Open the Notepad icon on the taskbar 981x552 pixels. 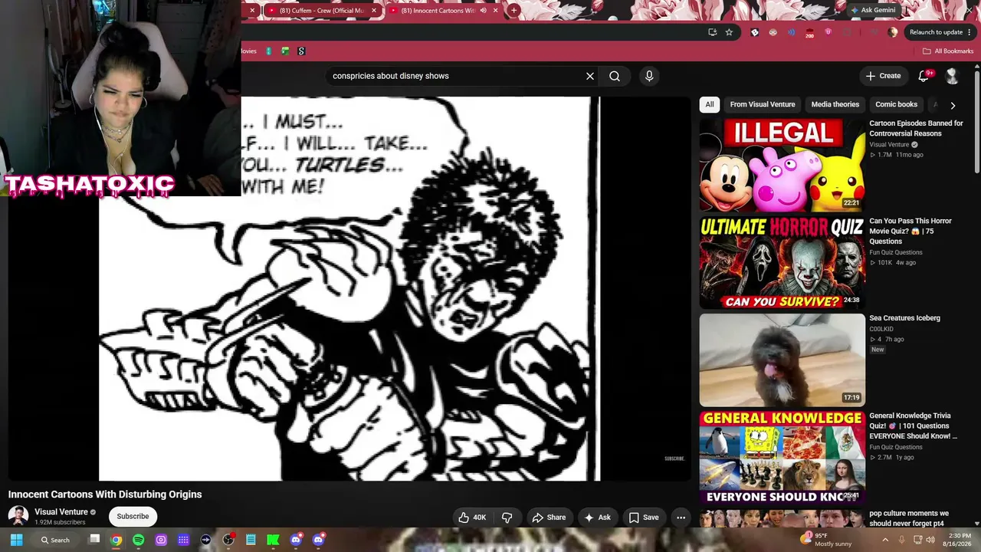tap(251, 540)
